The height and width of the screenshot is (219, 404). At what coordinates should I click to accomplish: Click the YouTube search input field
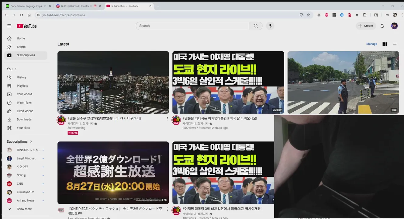pyautogui.click(x=192, y=26)
